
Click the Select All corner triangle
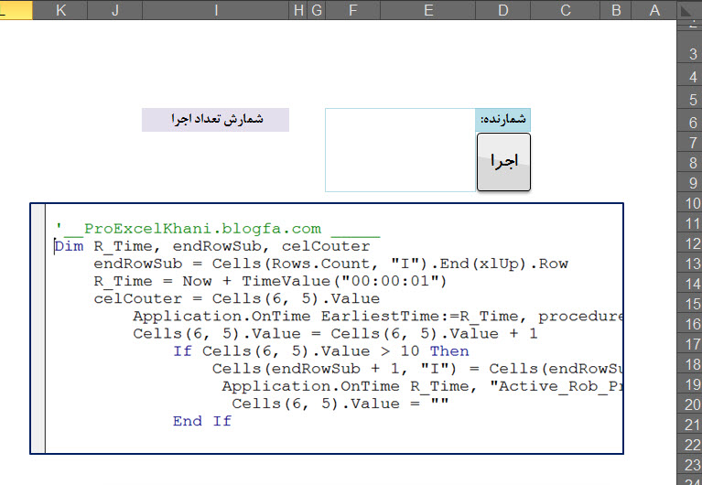(687, 10)
